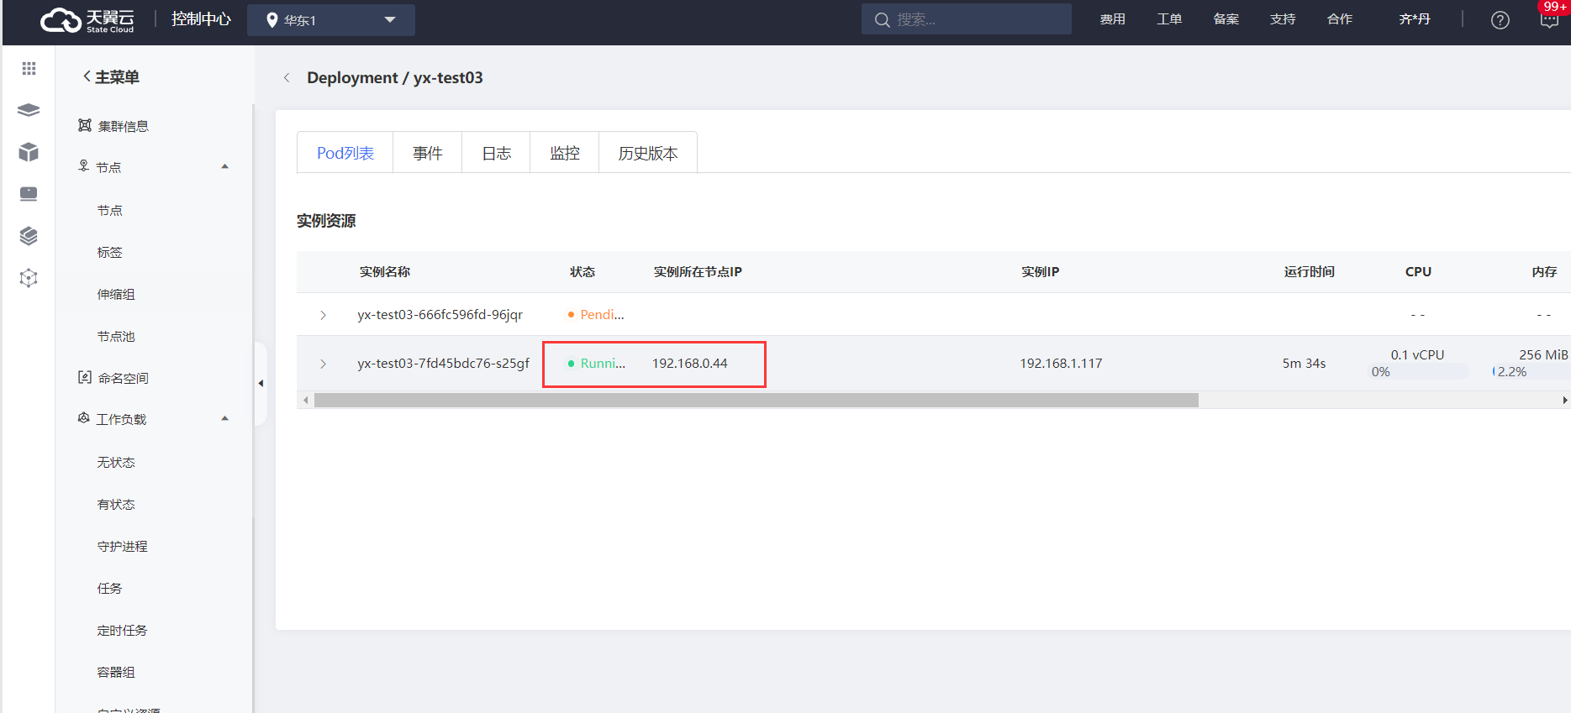
Task: Open 有状态 workloads
Action: point(116,504)
